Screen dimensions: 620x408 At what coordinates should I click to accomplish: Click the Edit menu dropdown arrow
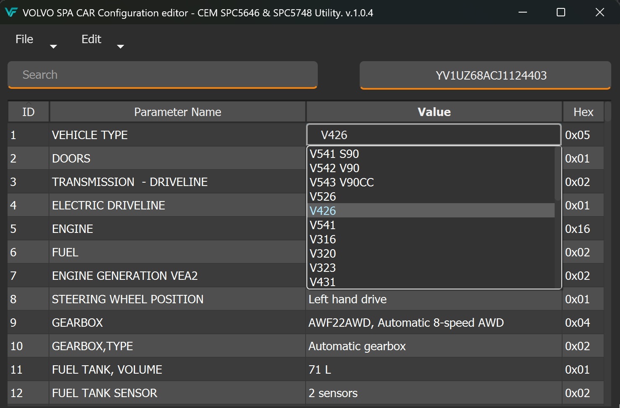pyautogui.click(x=120, y=46)
